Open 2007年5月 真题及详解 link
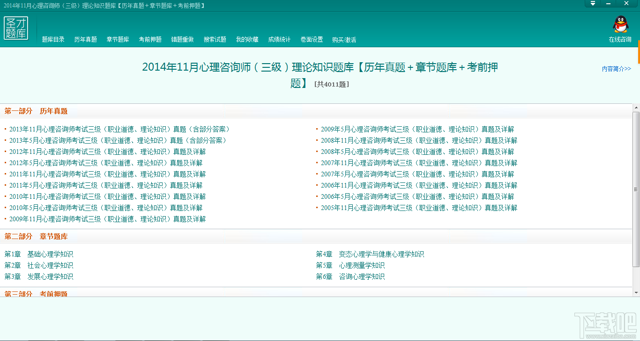Screen dimensions: 640x341 (x=417, y=174)
